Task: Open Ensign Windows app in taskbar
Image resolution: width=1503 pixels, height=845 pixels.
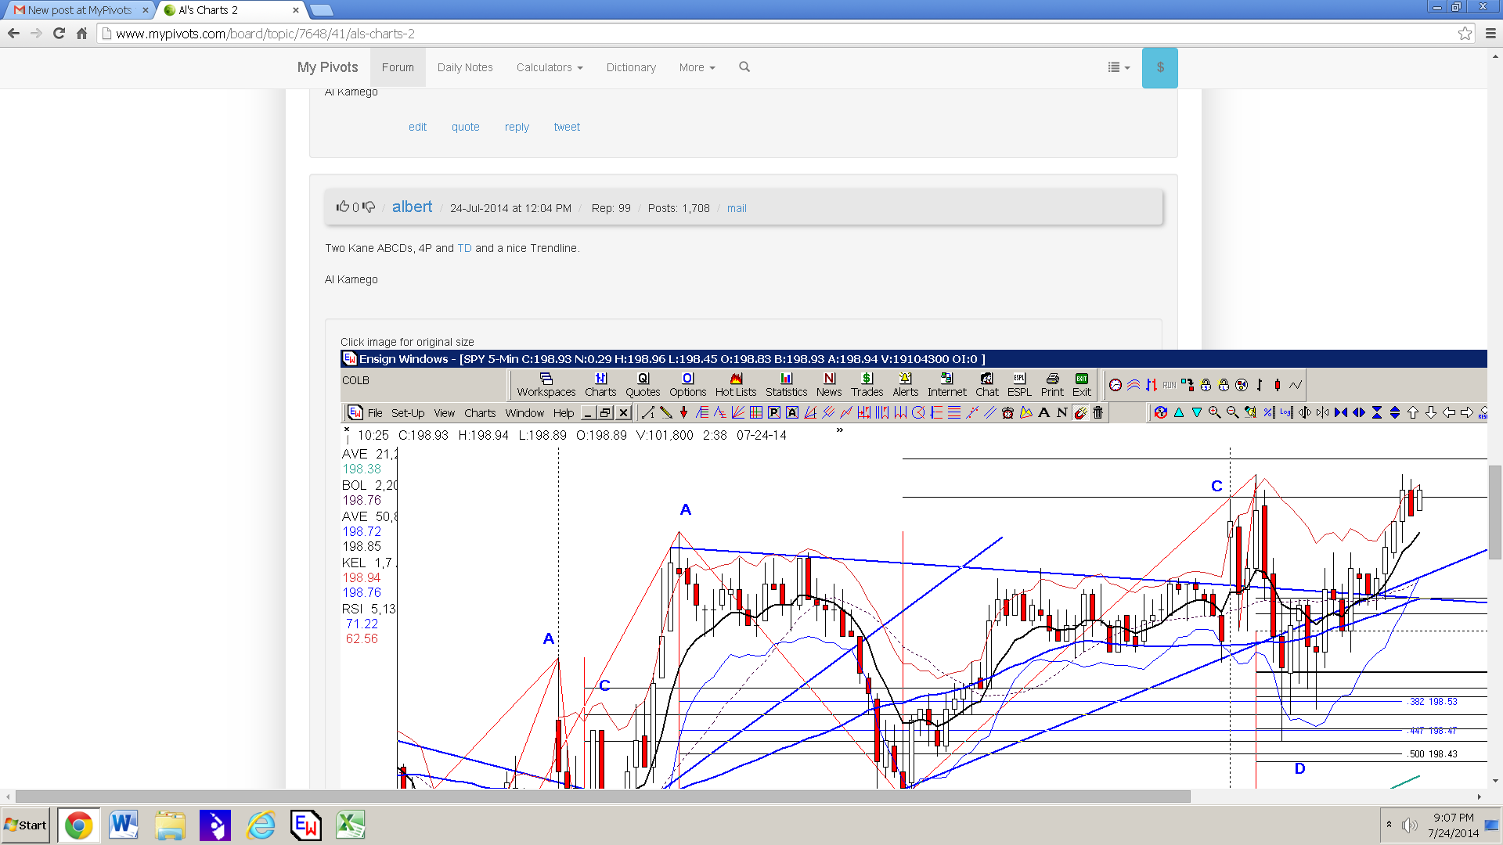Action: [305, 825]
